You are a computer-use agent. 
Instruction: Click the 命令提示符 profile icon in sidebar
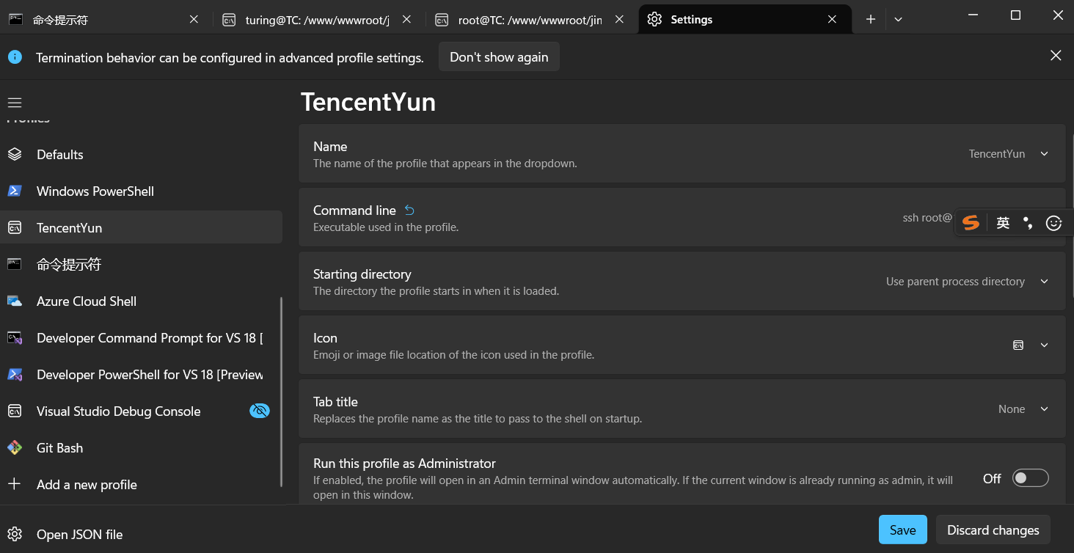pos(15,265)
